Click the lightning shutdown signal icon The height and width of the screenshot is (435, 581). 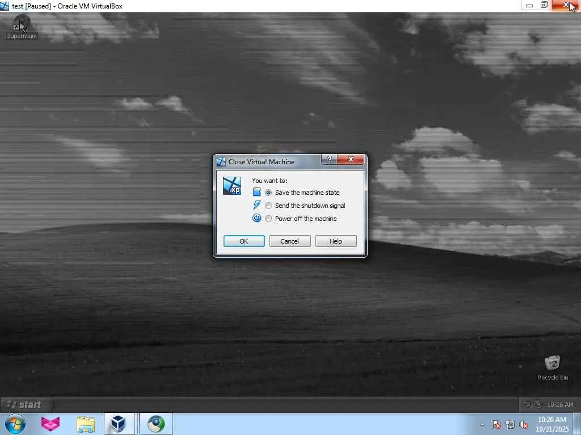point(257,205)
